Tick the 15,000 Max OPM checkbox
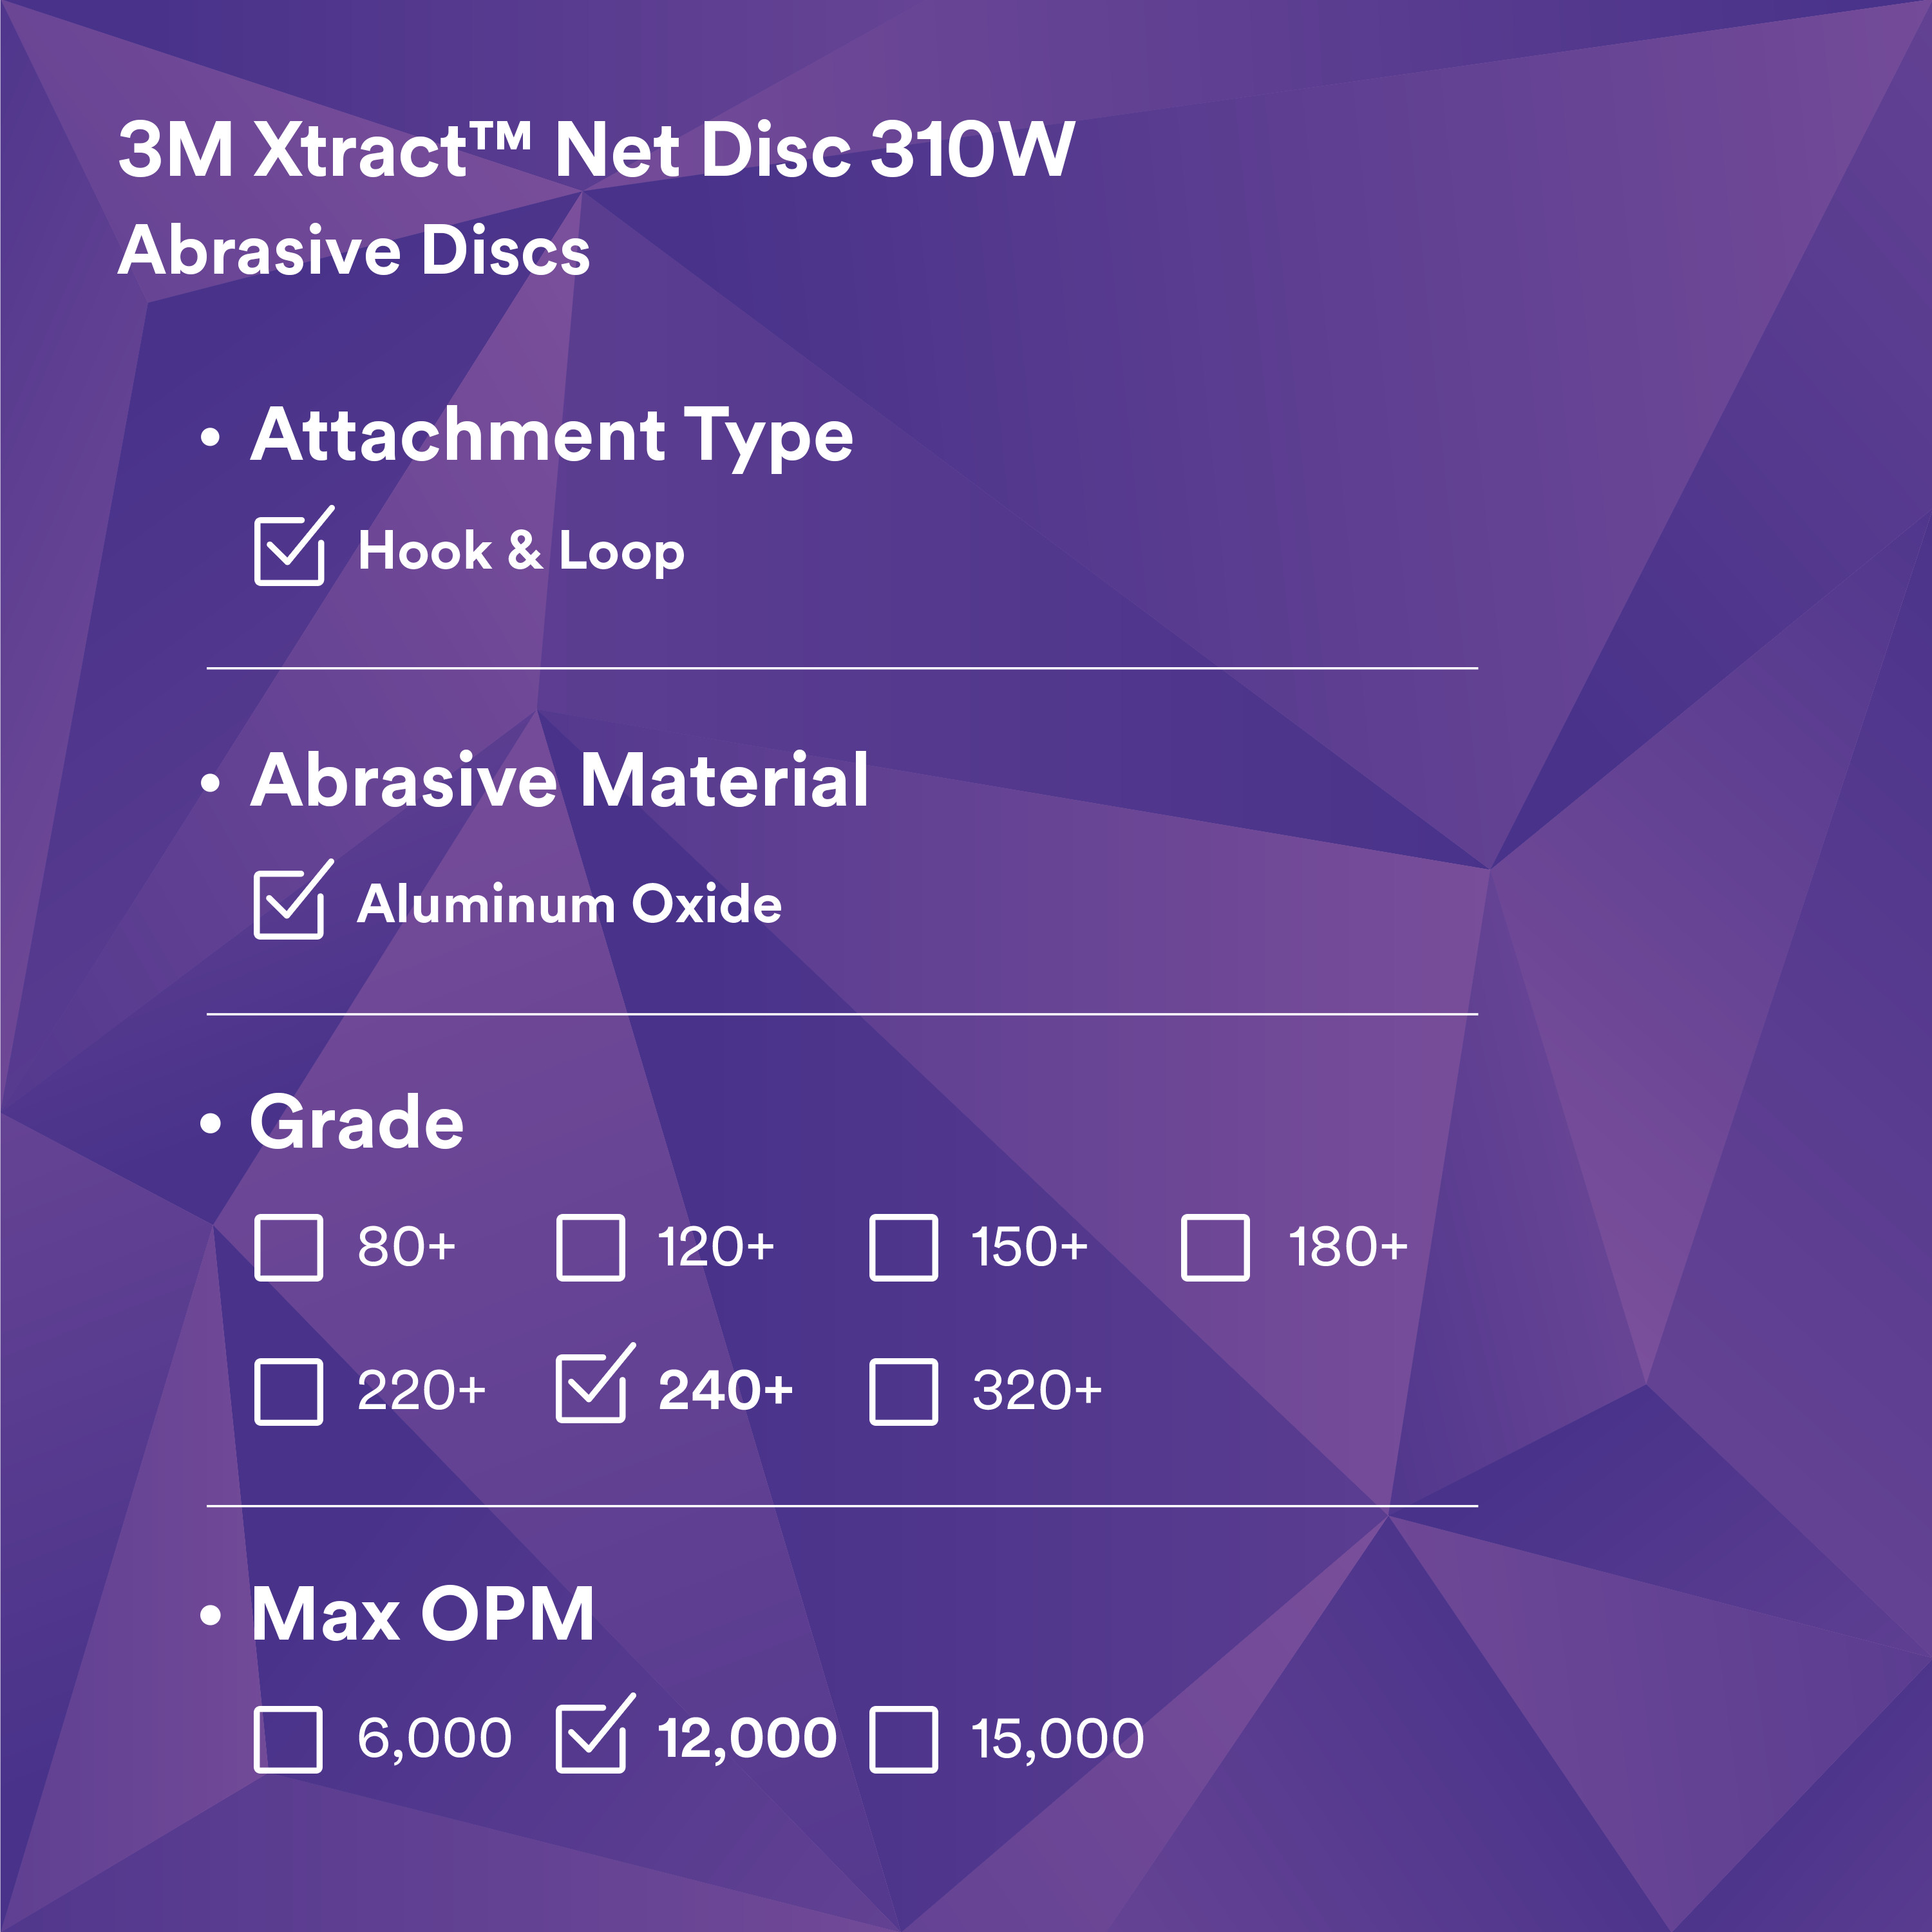 pyautogui.click(x=903, y=1739)
